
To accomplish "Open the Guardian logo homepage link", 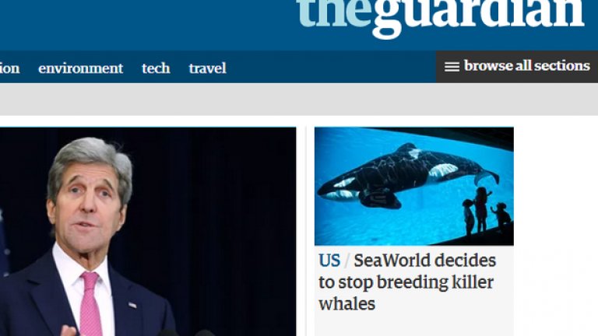I will [441, 17].
